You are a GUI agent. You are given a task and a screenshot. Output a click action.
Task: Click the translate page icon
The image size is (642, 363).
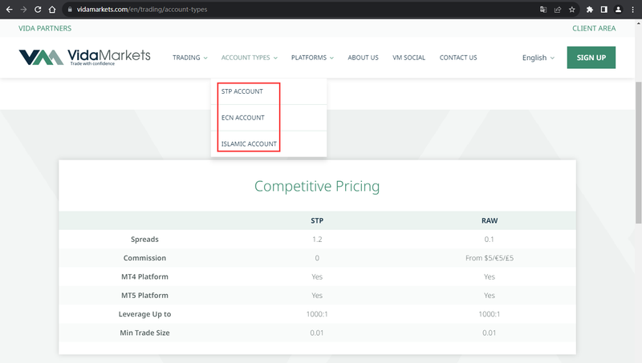pyautogui.click(x=543, y=10)
